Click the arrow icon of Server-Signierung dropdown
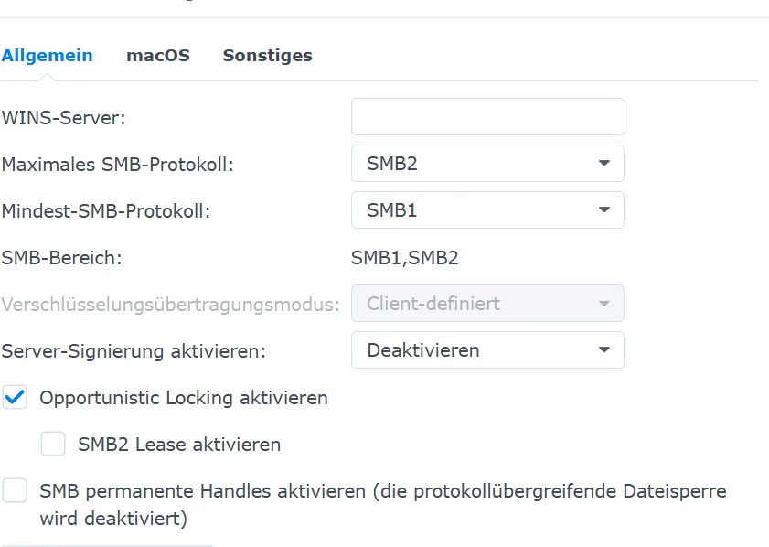The image size is (769, 547). point(604,349)
